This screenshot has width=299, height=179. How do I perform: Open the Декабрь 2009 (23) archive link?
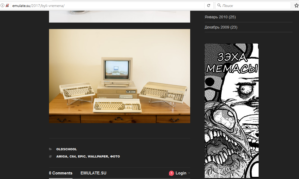(221, 27)
